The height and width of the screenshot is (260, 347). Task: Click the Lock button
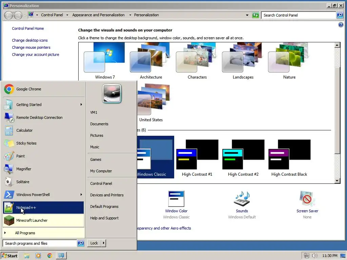click(94, 243)
